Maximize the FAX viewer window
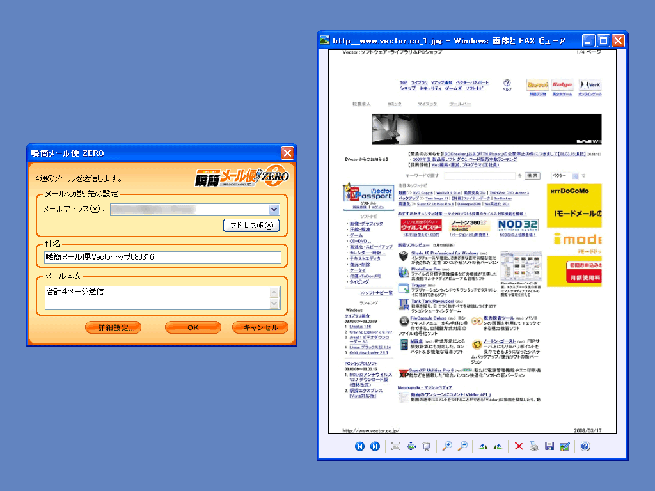This screenshot has height=491, width=655. pyautogui.click(x=603, y=40)
